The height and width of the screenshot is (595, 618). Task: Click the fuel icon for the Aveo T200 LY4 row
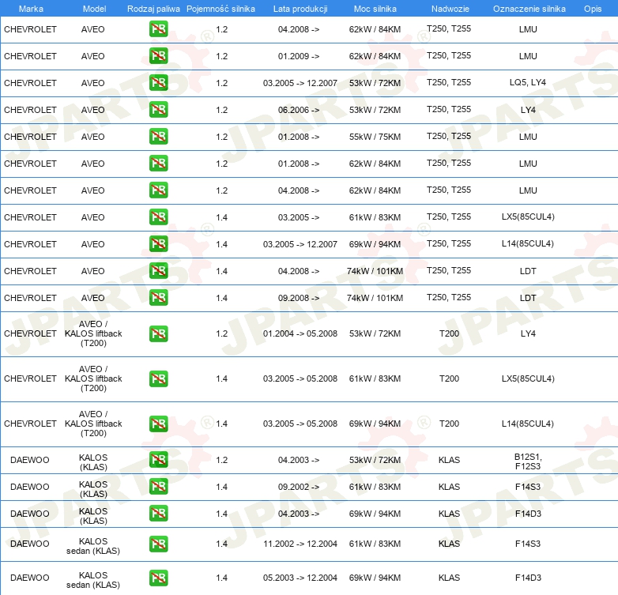(158, 333)
